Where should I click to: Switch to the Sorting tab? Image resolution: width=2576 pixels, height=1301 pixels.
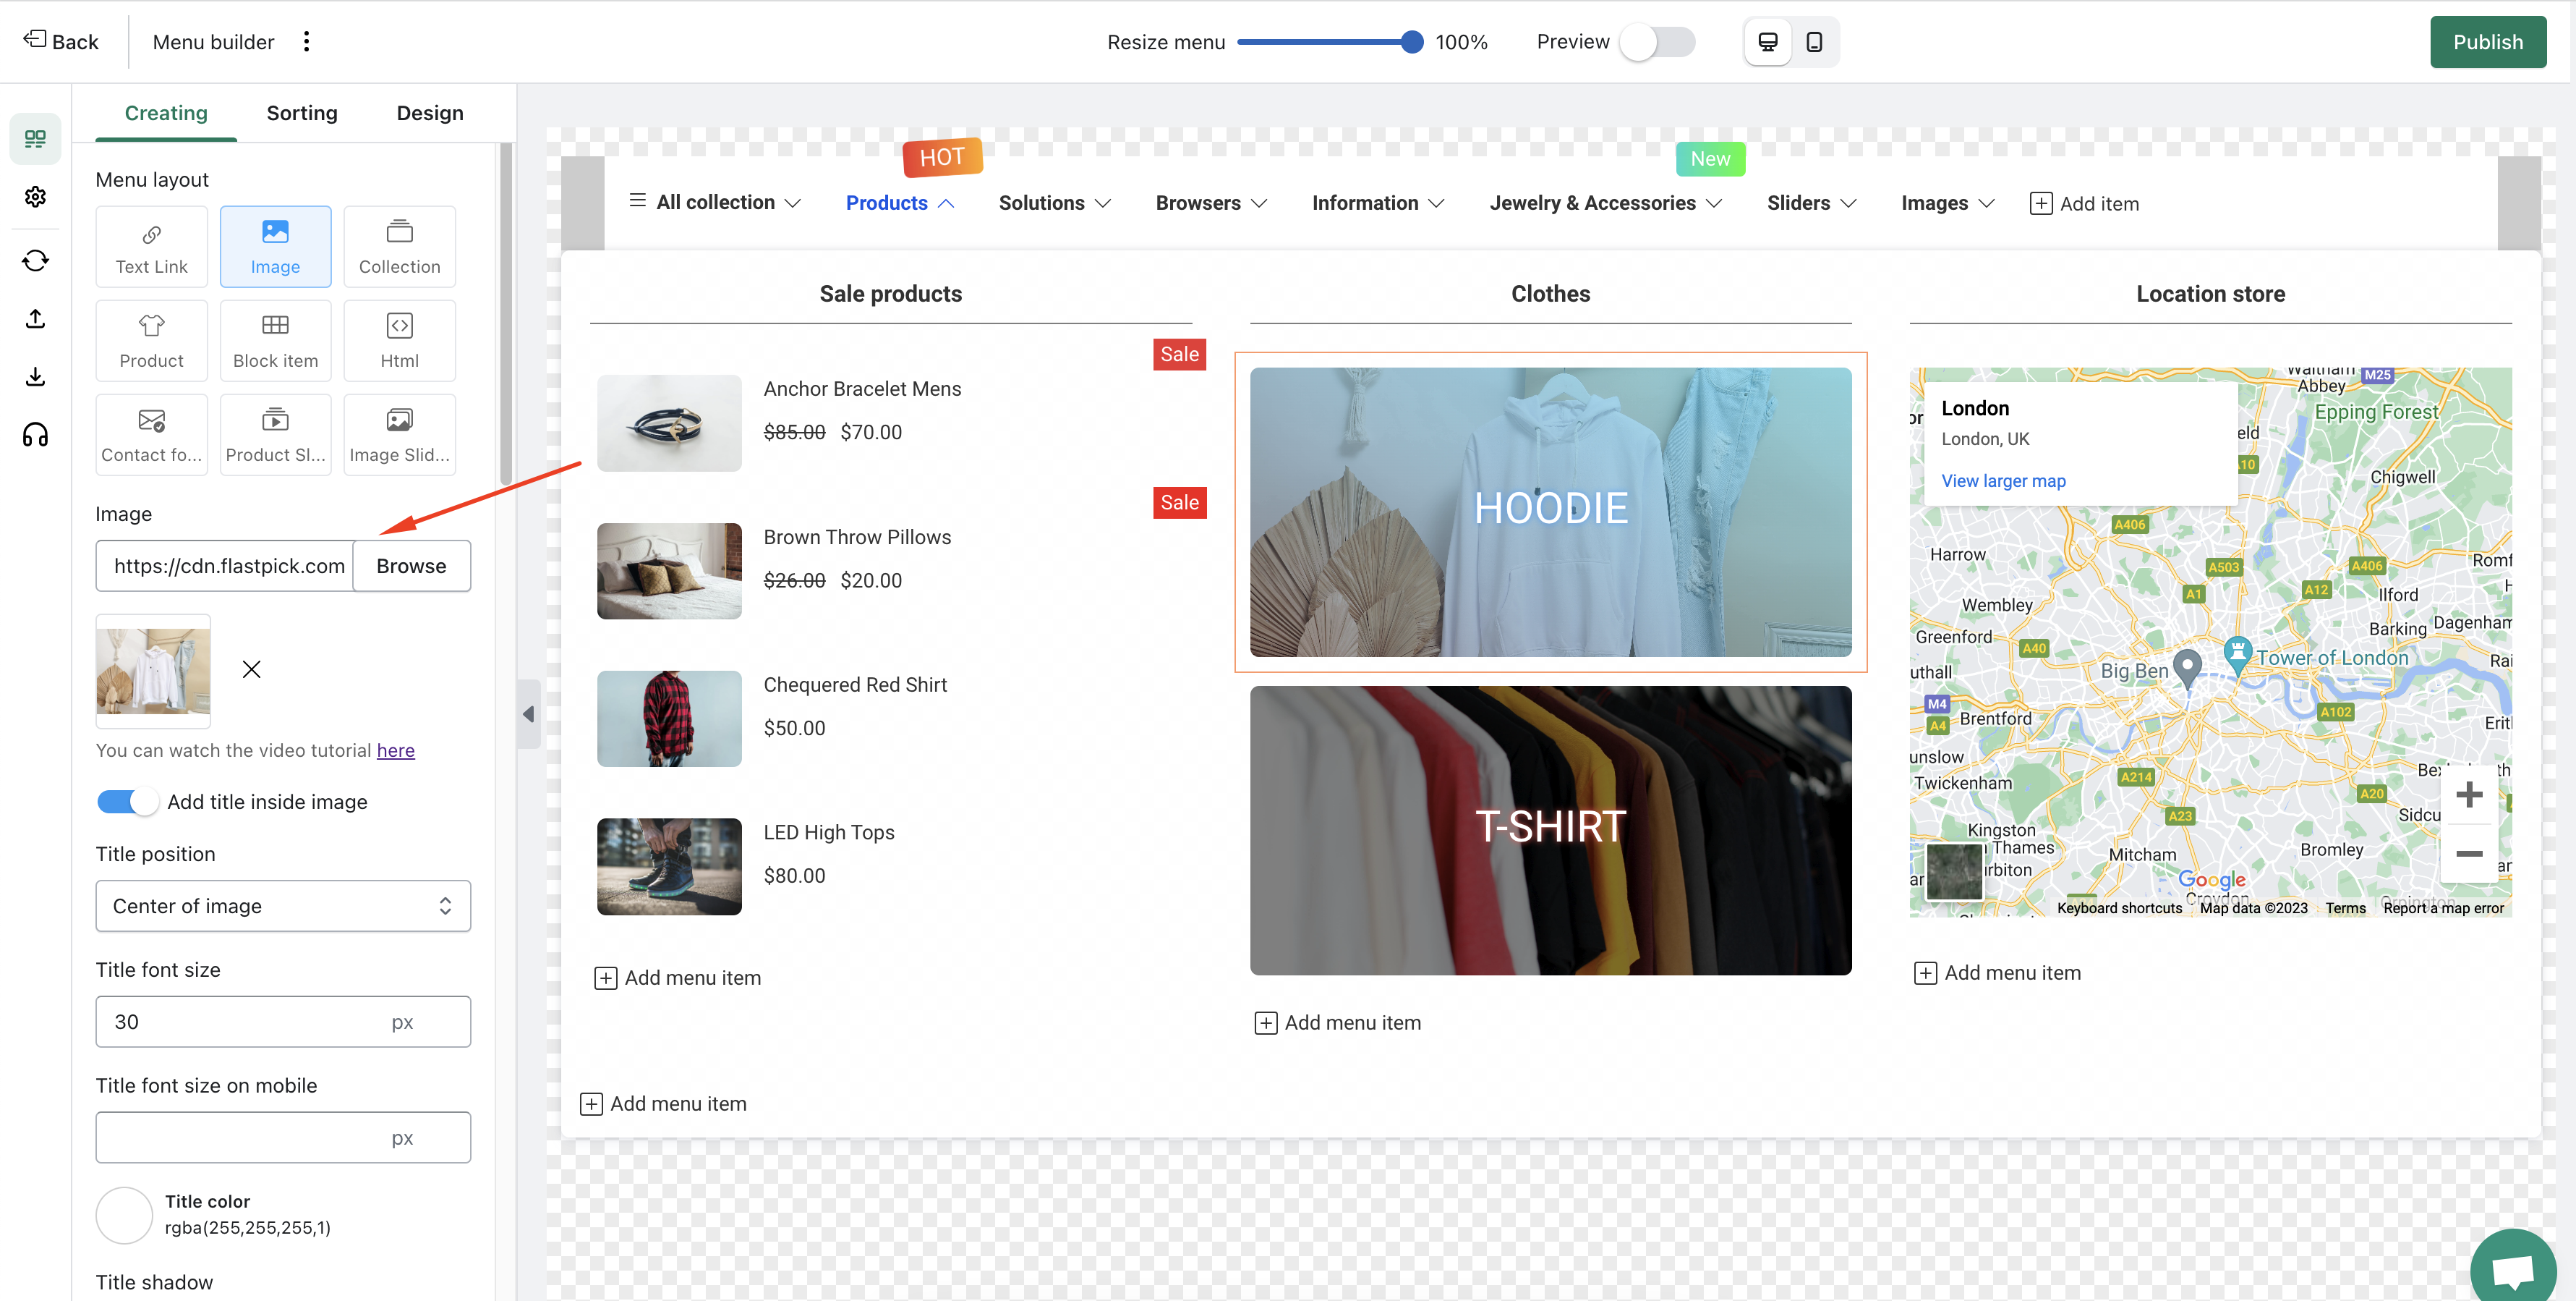click(301, 113)
